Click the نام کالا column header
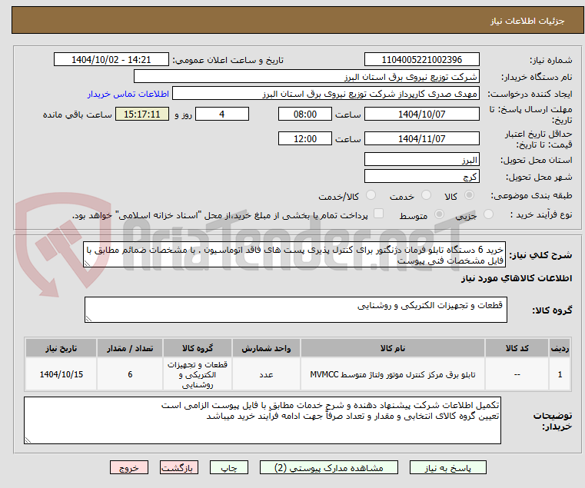 (393, 348)
